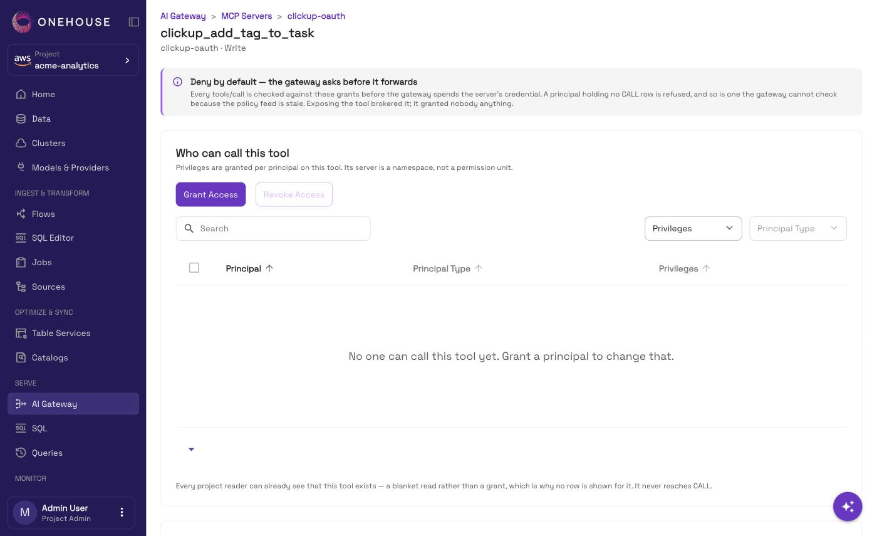Click the 'No one can call this tool yet' message
This screenshot has width=877, height=536.
[511, 356]
